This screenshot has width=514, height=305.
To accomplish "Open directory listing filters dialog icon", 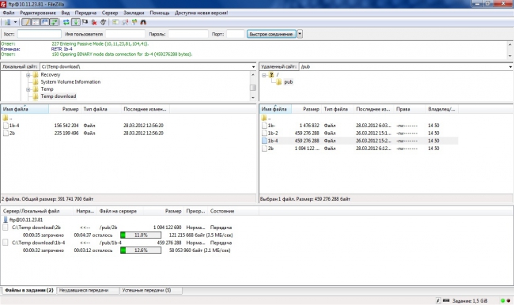I will (x=115, y=22).
